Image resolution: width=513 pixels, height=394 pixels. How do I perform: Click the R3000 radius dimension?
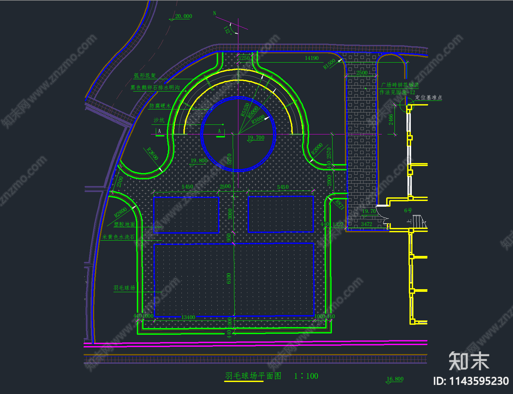(x=258, y=119)
